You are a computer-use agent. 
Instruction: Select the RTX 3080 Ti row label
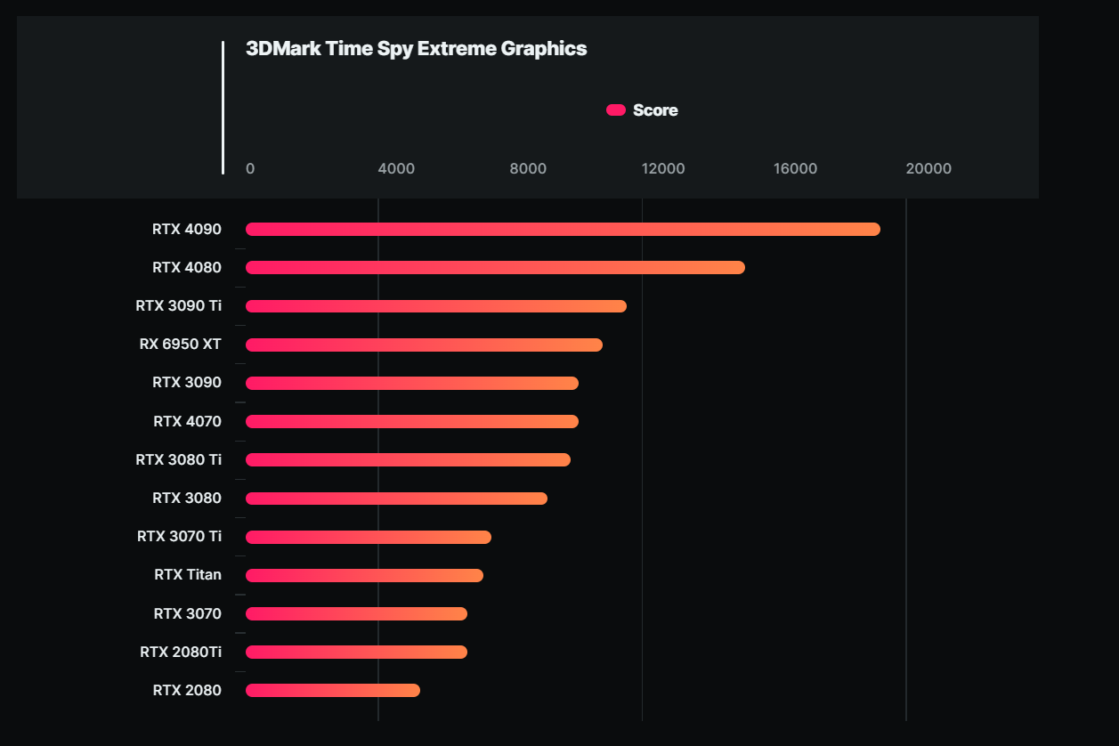click(179, 459)
